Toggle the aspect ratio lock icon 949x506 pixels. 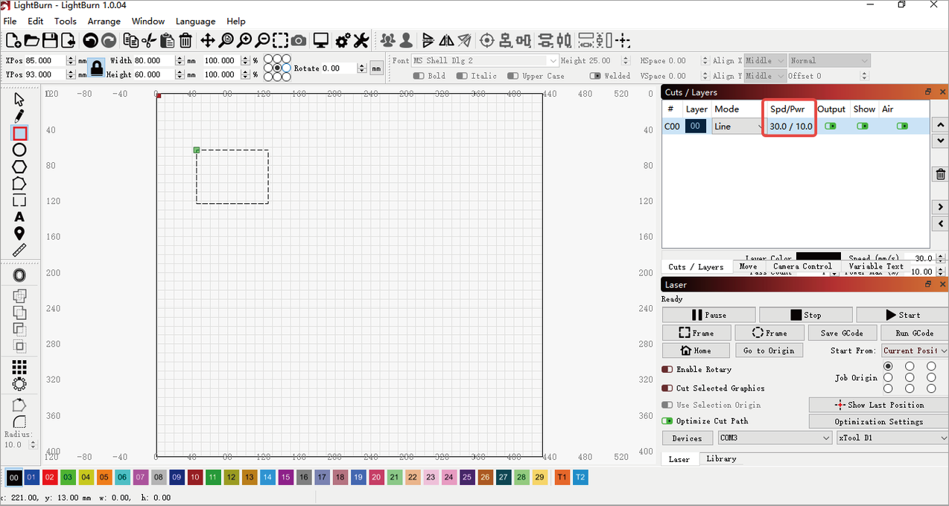click(x=97, y=68)
